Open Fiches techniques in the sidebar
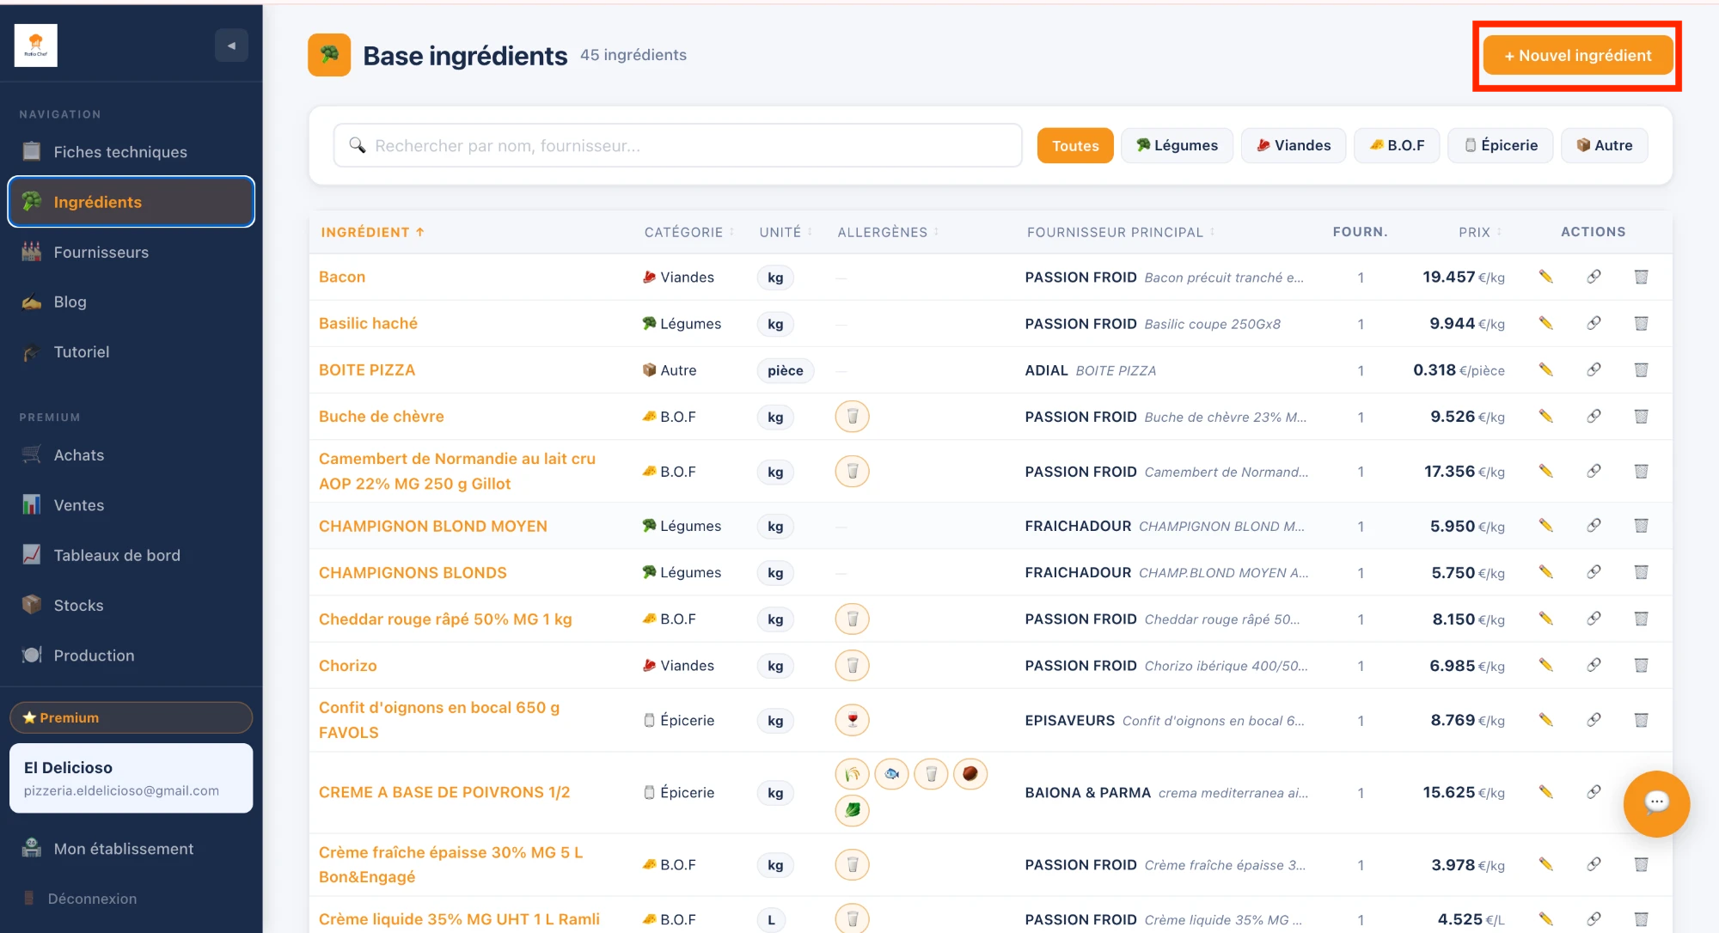Viewport: 1719px width, 933px height. point(131,152)
